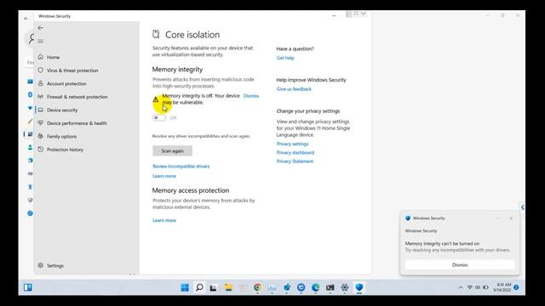Go back using Windows Security back arrow
Screen dimensions: 545x306
point(41,28)
